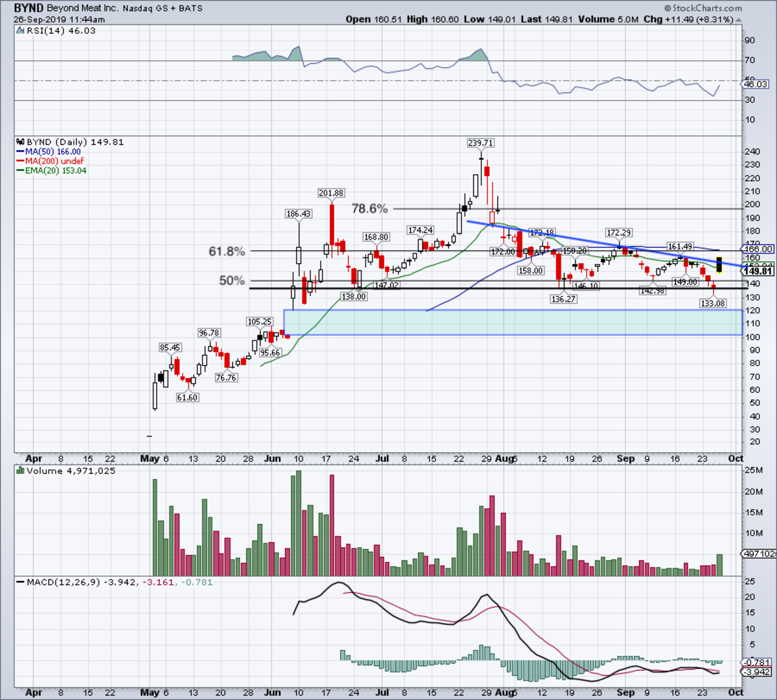
Task: Click the shaded light-blue support zone rectangle
Action: tap(513, 322)
